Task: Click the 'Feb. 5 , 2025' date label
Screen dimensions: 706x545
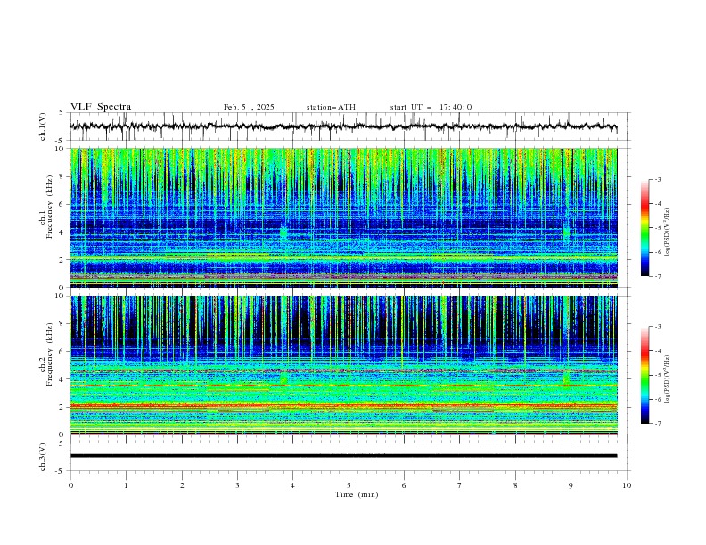Action: 249,107
